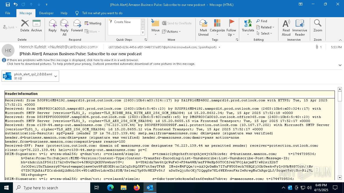Click the message body scrollbar thumb

point(340,96)
